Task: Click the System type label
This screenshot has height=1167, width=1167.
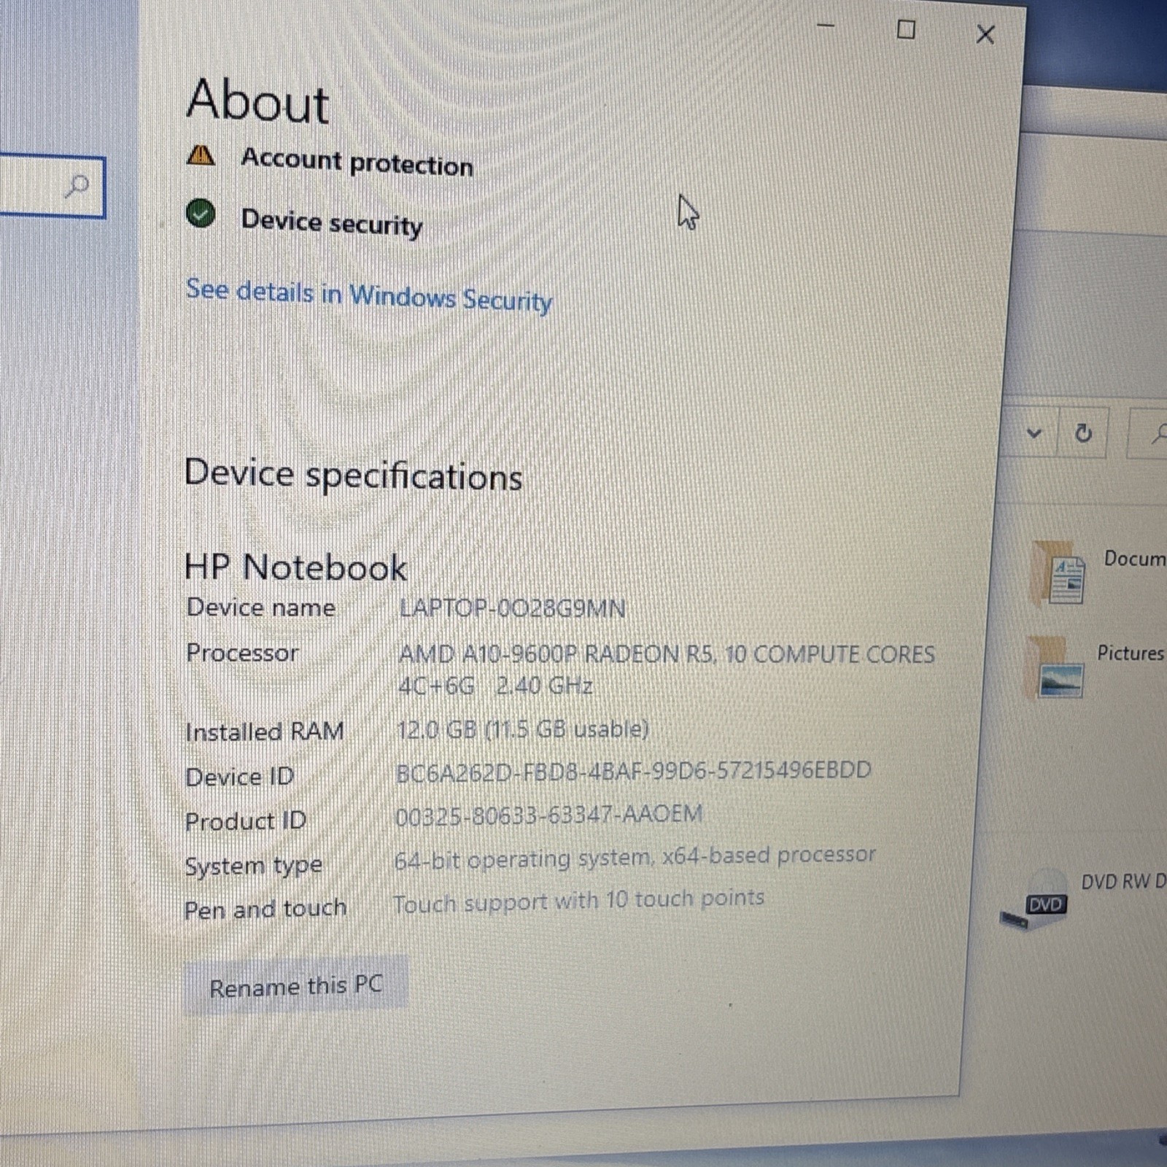Action: coord(253,866)
